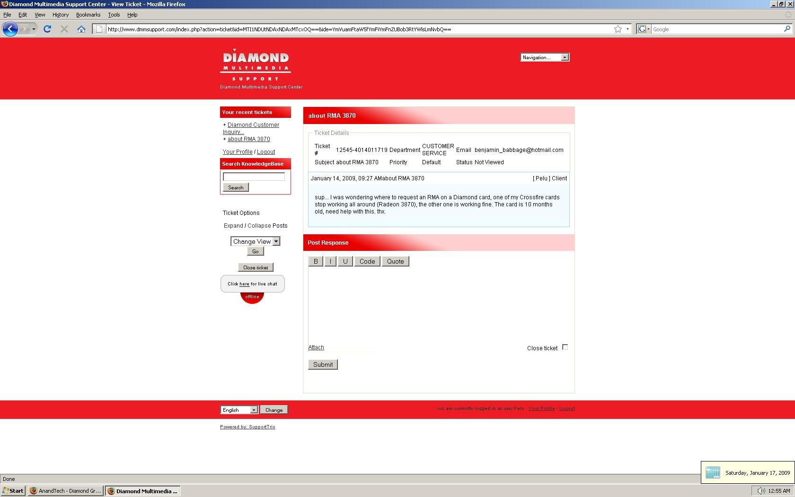The height and width of the screenshot is (497, 795).
Task: Click the Attach link
Action: [x=316, y=347]
